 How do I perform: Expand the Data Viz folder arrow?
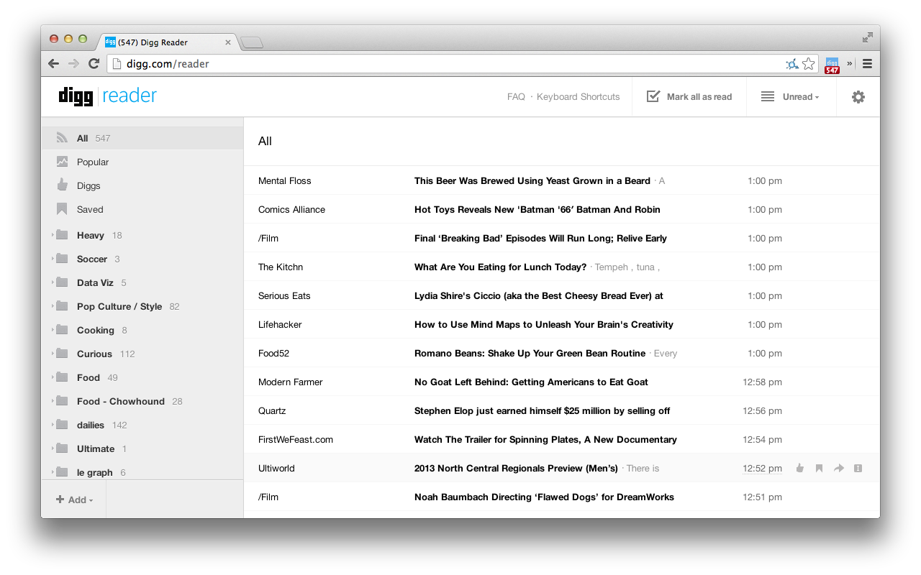[x=53, y=282]
